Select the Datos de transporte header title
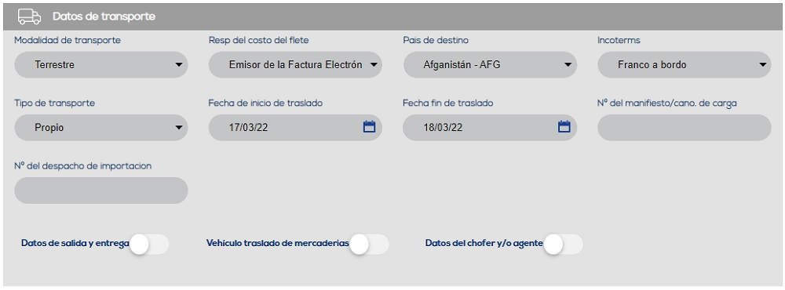Viewport: 785px width, 290px height. click(104, 16)
